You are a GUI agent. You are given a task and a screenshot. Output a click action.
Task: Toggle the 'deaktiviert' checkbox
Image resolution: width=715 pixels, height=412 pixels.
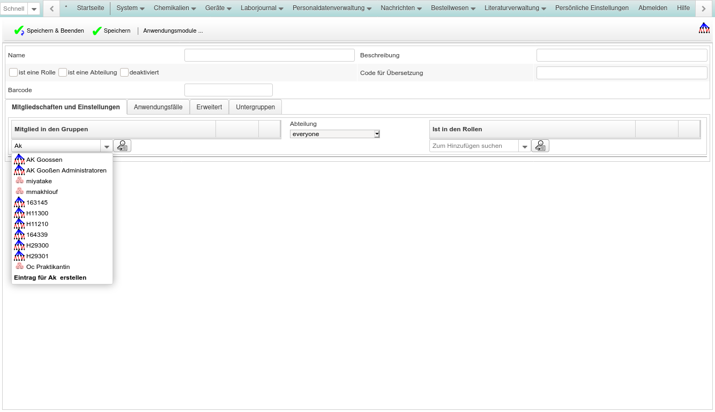pos(124,72)
